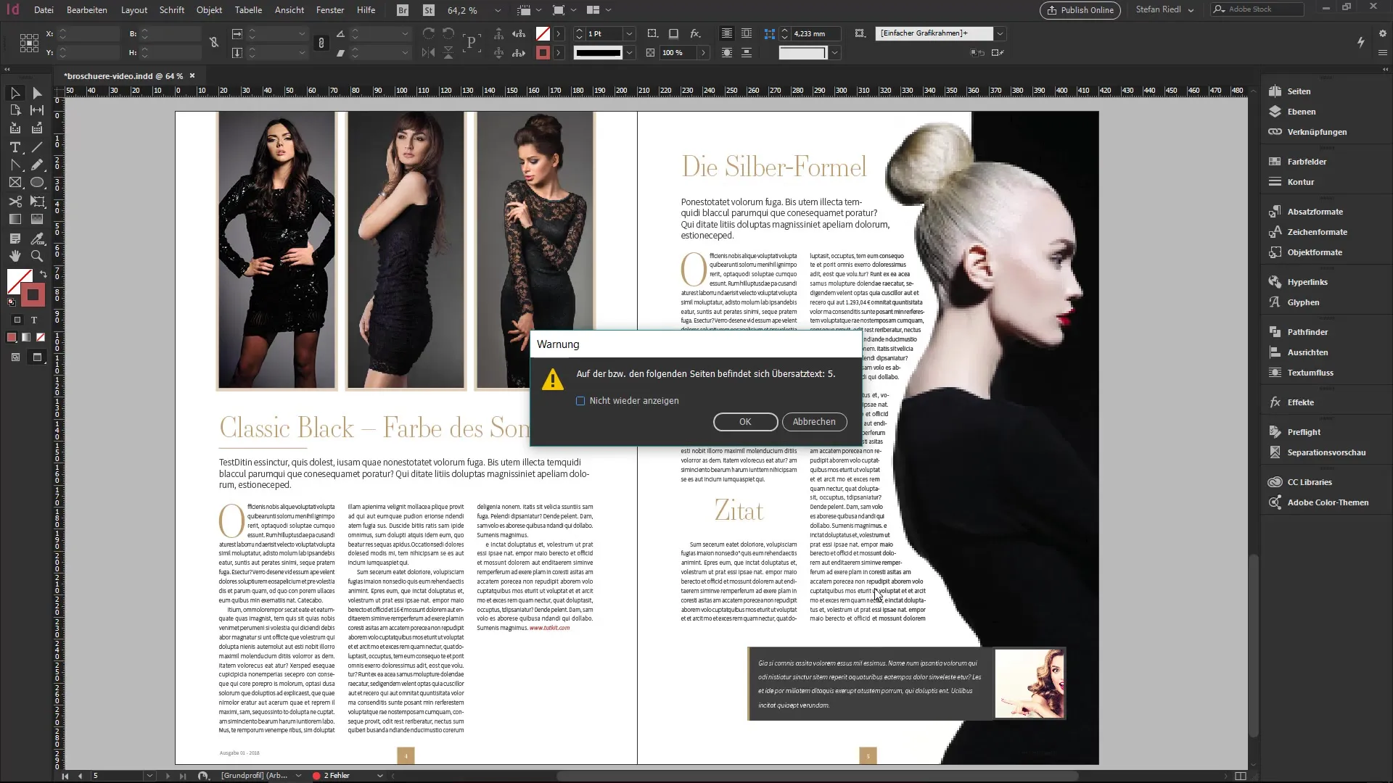Open preflight errors menu next to 2 Fehler
Viewport: 1393px width, 783px height.
tap(379, 776)
